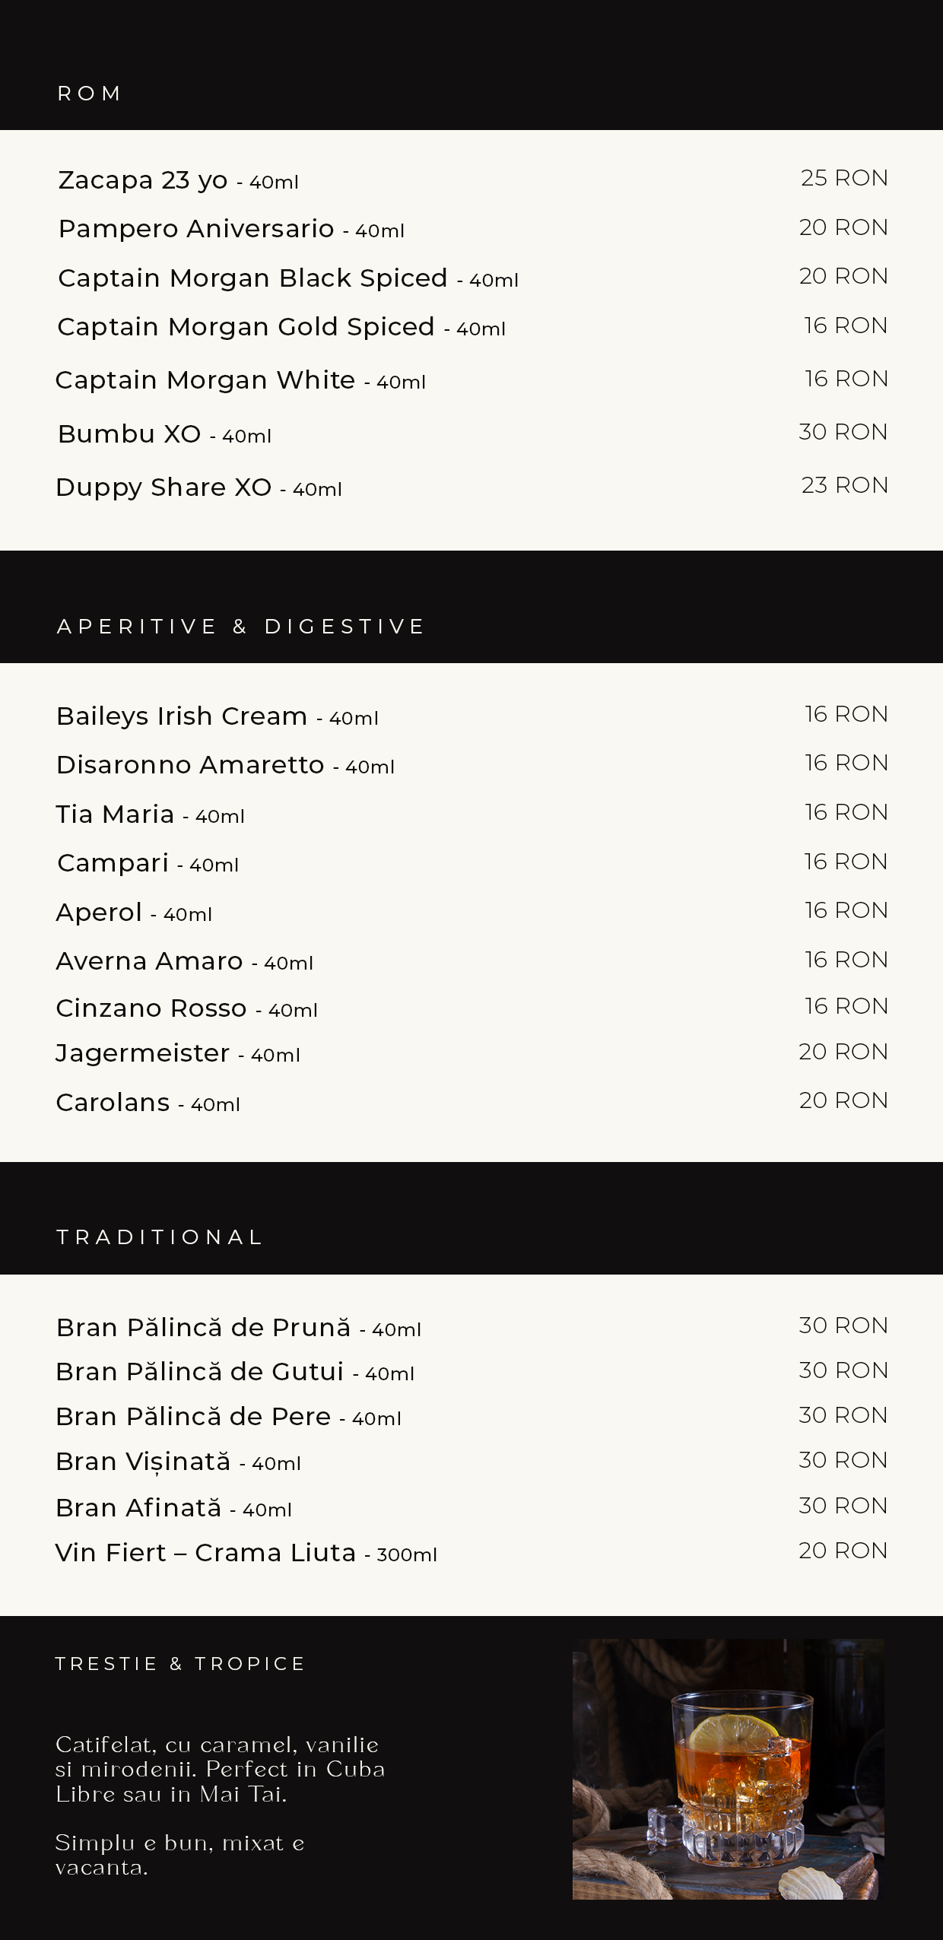The image size is (943, 1940).
Task: Select the Aperitive & Digestive heading
Action: (240, 627)
